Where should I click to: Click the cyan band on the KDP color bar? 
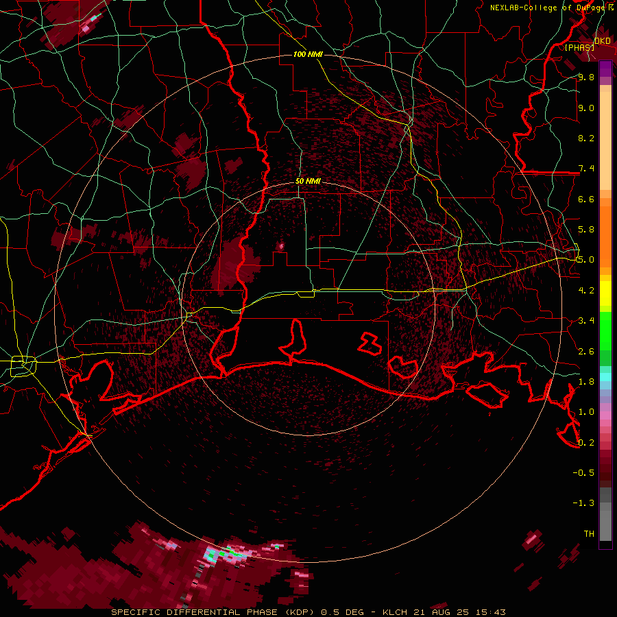click(x=605, y=377)
